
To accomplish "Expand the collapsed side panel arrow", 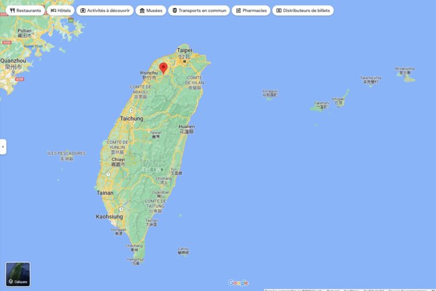I will [3, 147].
